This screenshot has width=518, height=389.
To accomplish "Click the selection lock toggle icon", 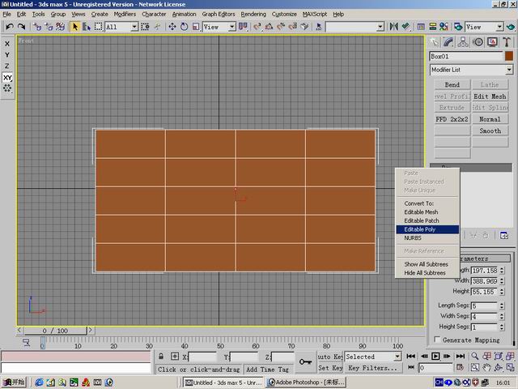I will point(162,357).
